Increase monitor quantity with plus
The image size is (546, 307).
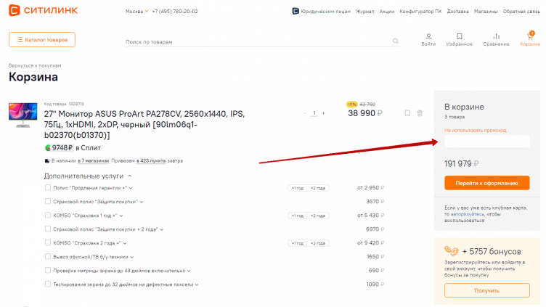point(324,113)
